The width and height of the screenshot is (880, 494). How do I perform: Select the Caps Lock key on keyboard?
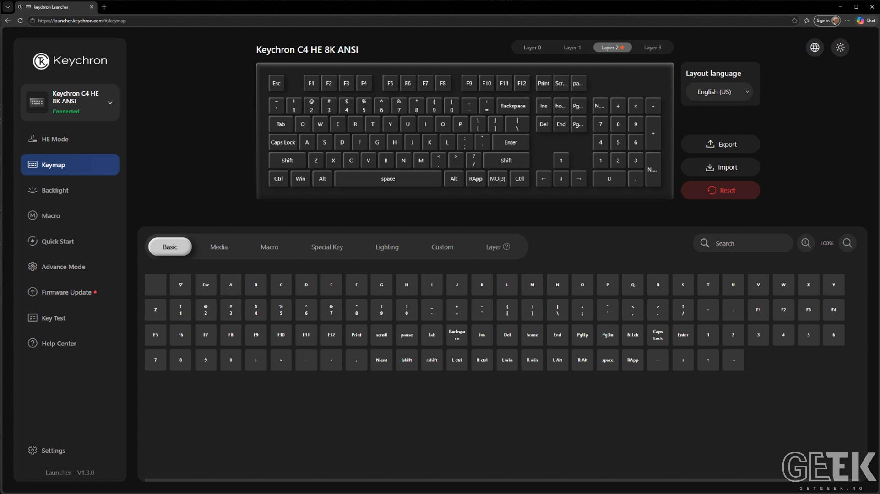point(283,142)
